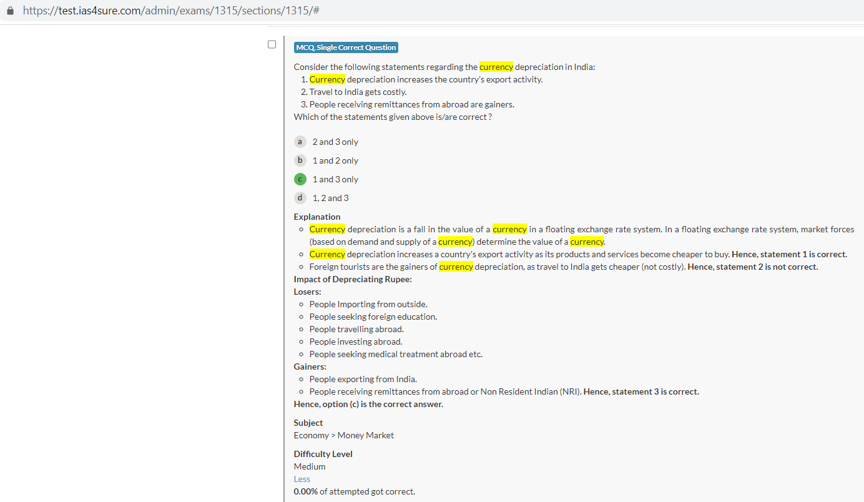Viewport: 864px width, 502px height.
Task: Tick the checkbox beside the question
Action: click(272, 44)
